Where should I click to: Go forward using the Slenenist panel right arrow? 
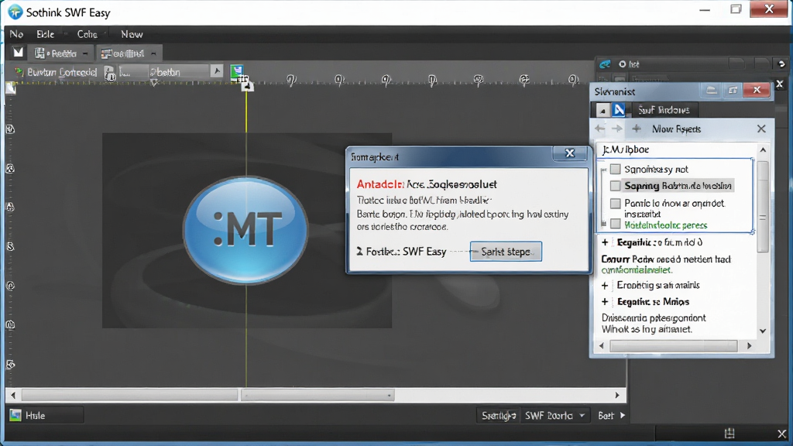(x=617, y=129)
